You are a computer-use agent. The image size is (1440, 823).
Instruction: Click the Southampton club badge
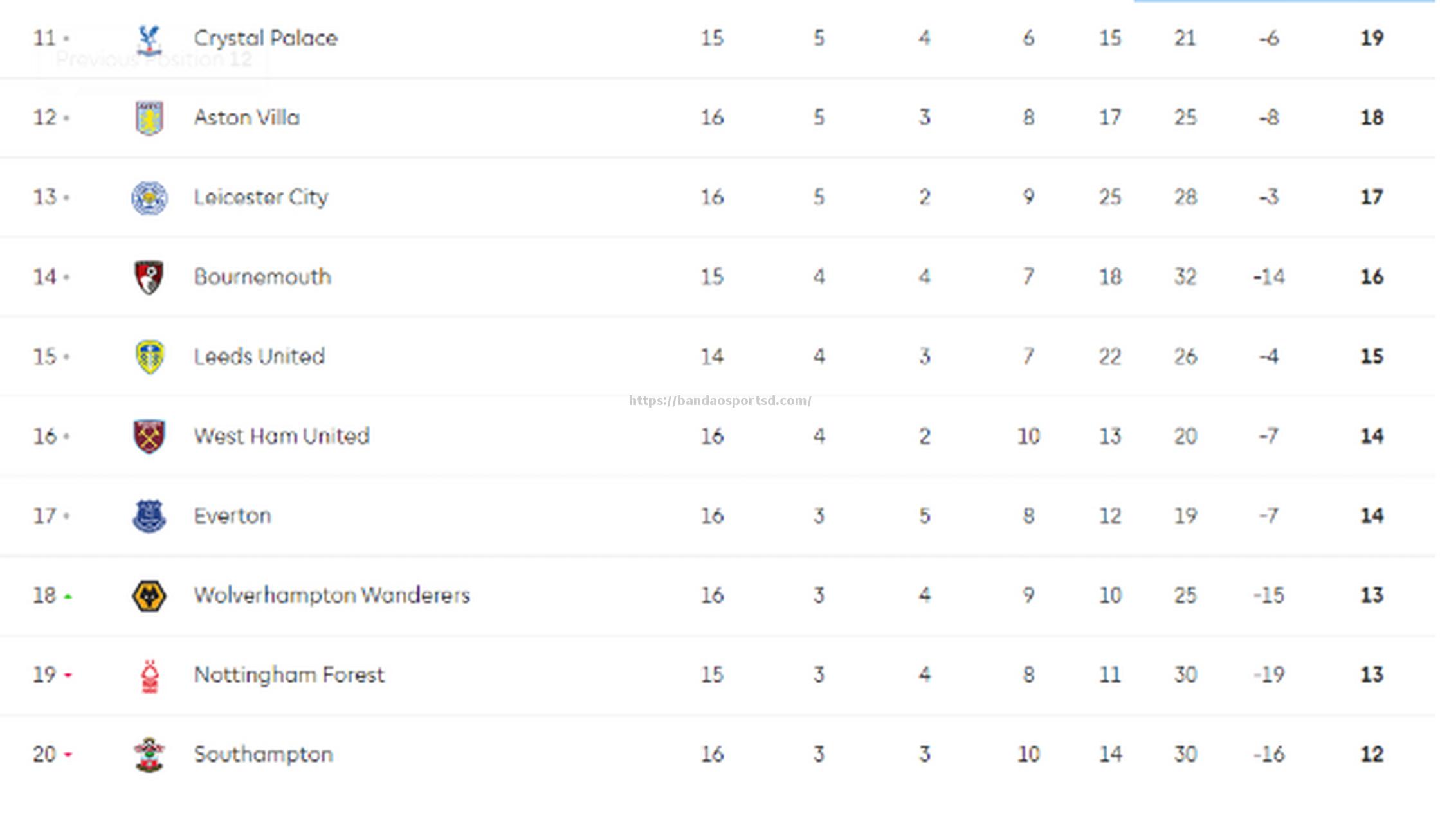[149, 755]
